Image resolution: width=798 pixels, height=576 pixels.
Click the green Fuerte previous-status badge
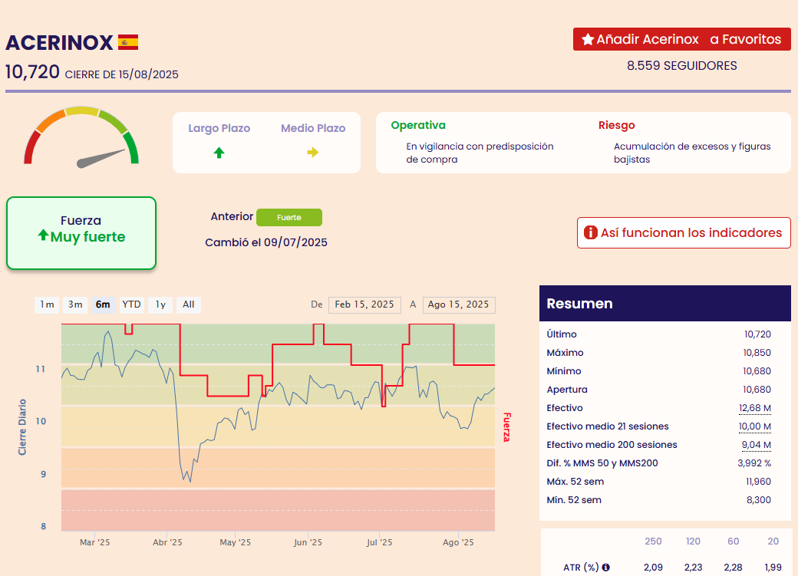click(x=289, y=217)
